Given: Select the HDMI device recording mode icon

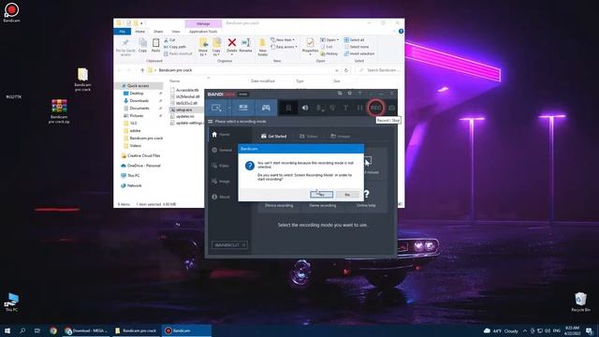Looking at the screenshot, I should coord(243,108).
